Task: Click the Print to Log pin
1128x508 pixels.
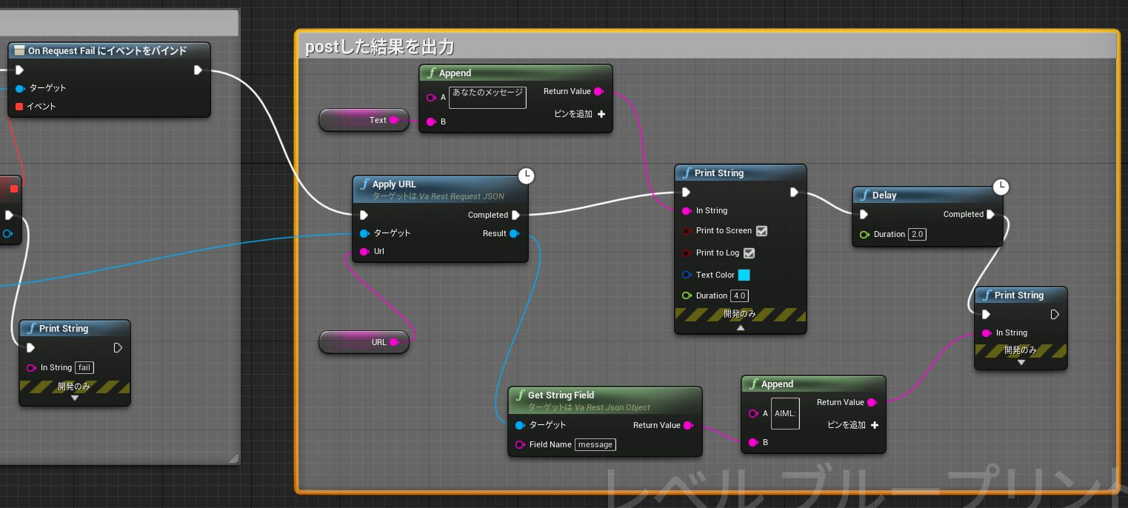Action: (x=687, y=253)
